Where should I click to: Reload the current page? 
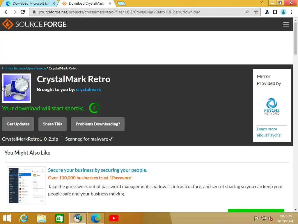click(x=23, y=12)
